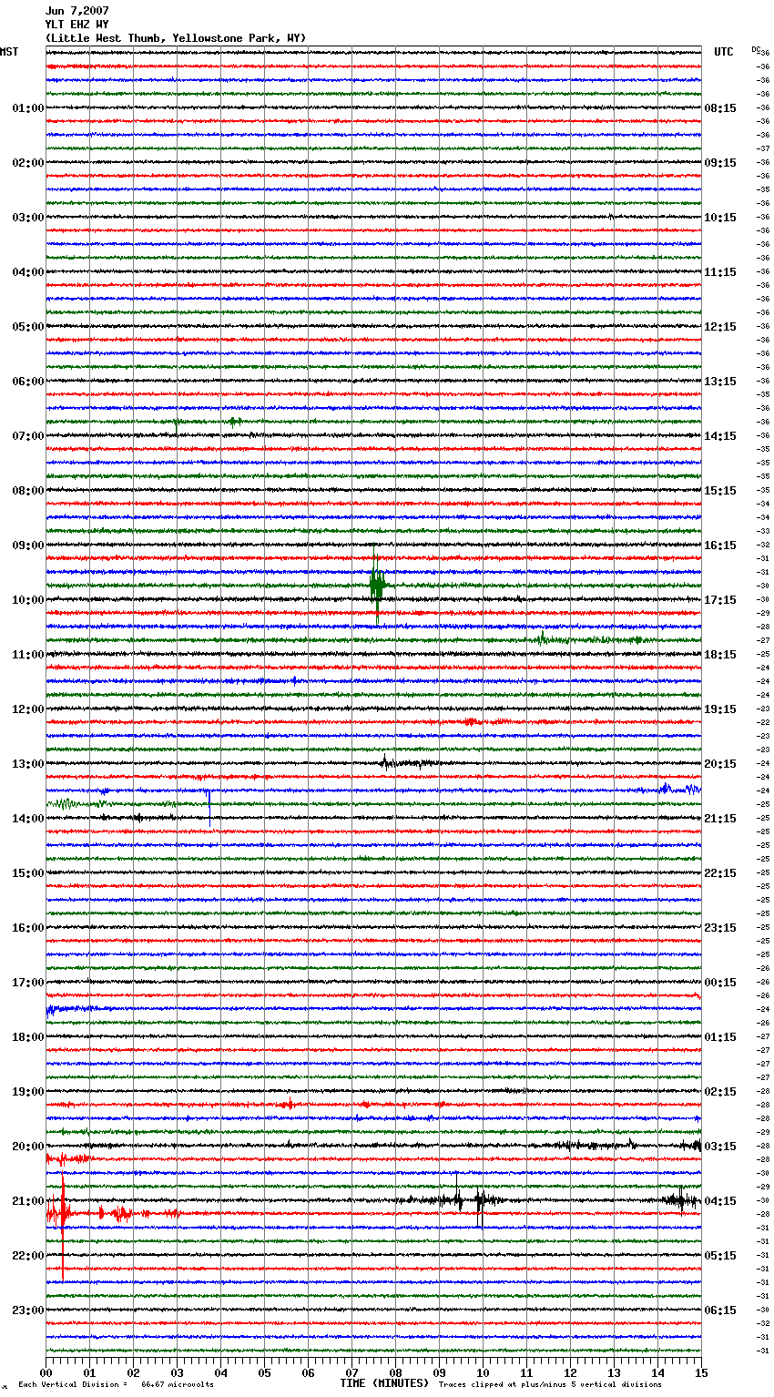Click the UTC time label "20:15"
This screenshot has width=774, height=1397.
click(720, 764)
